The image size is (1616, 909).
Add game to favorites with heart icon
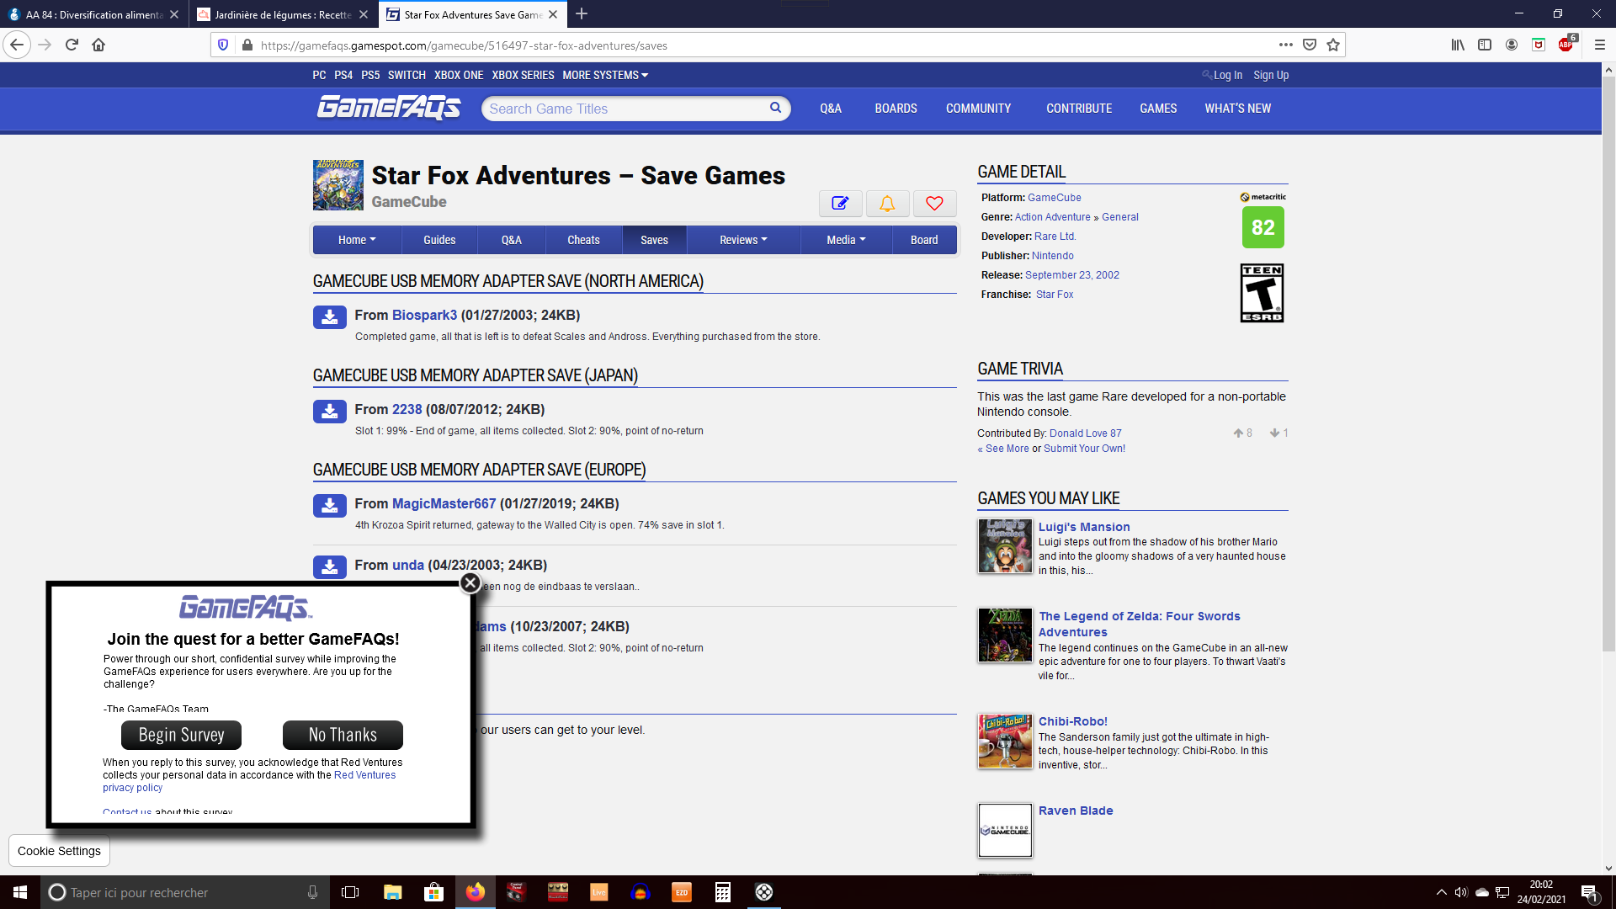click(934, 203)
